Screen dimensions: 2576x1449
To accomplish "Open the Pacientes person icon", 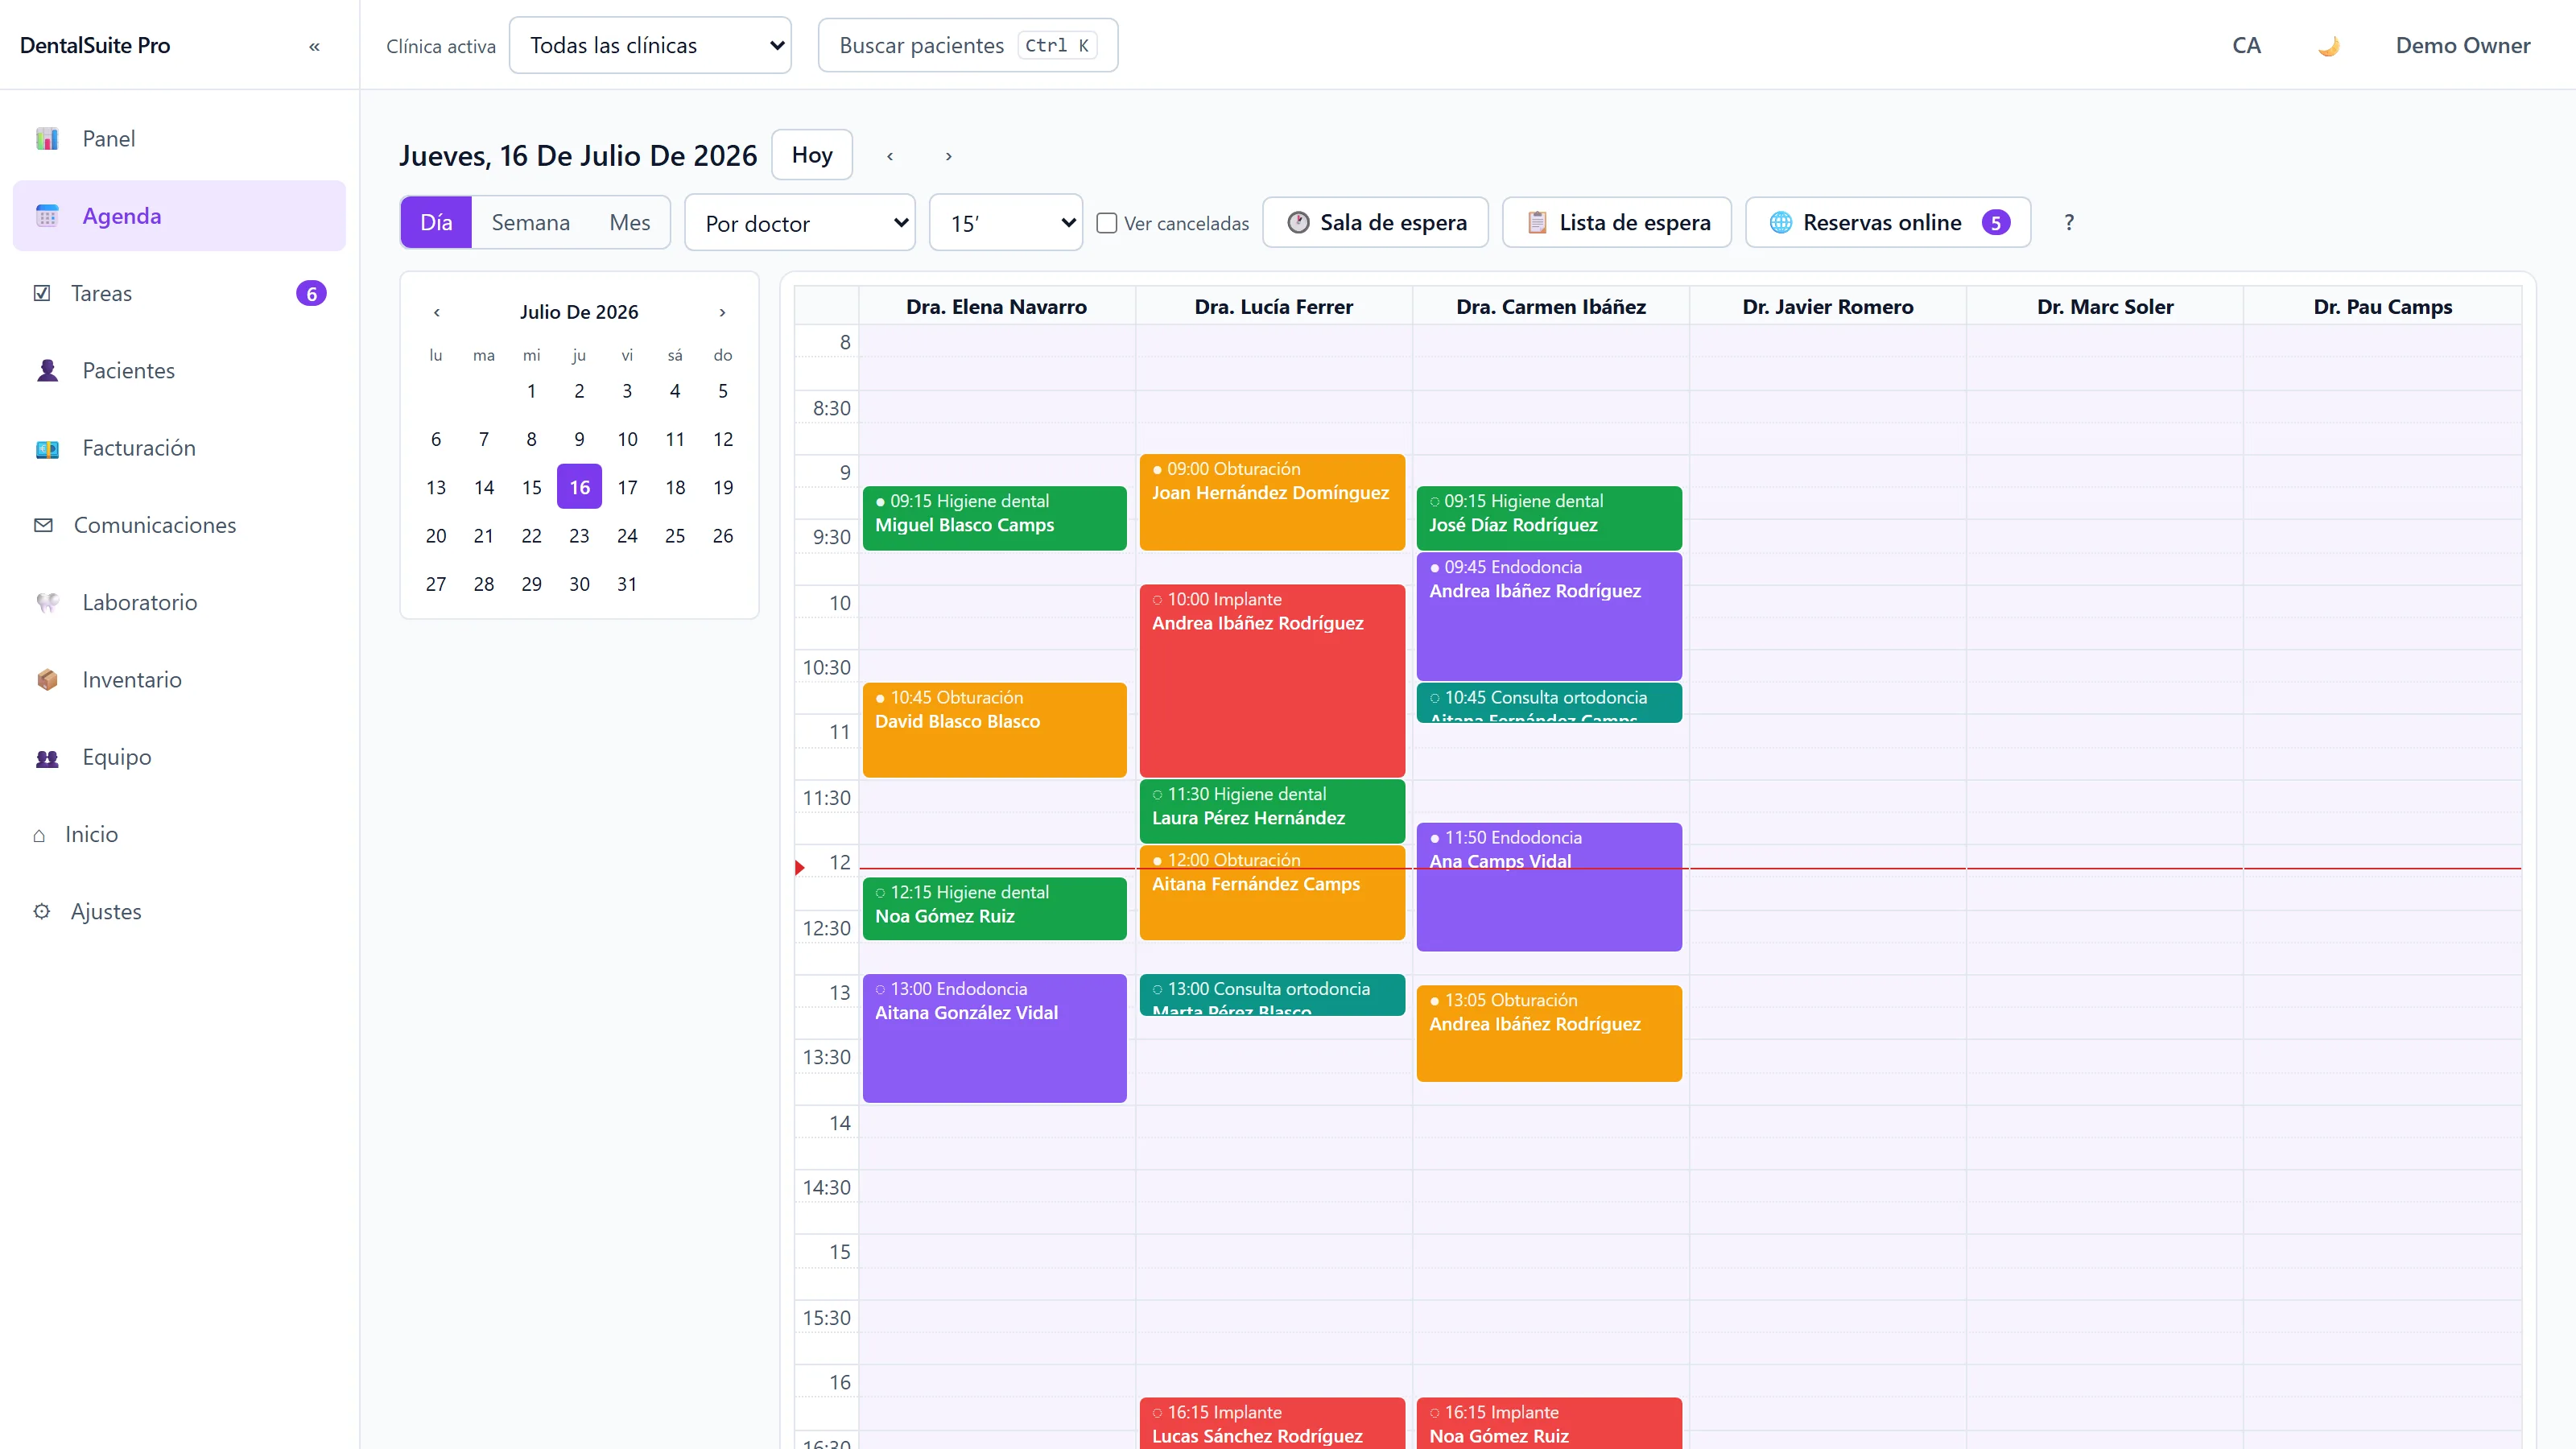I will tap(47, 371).
